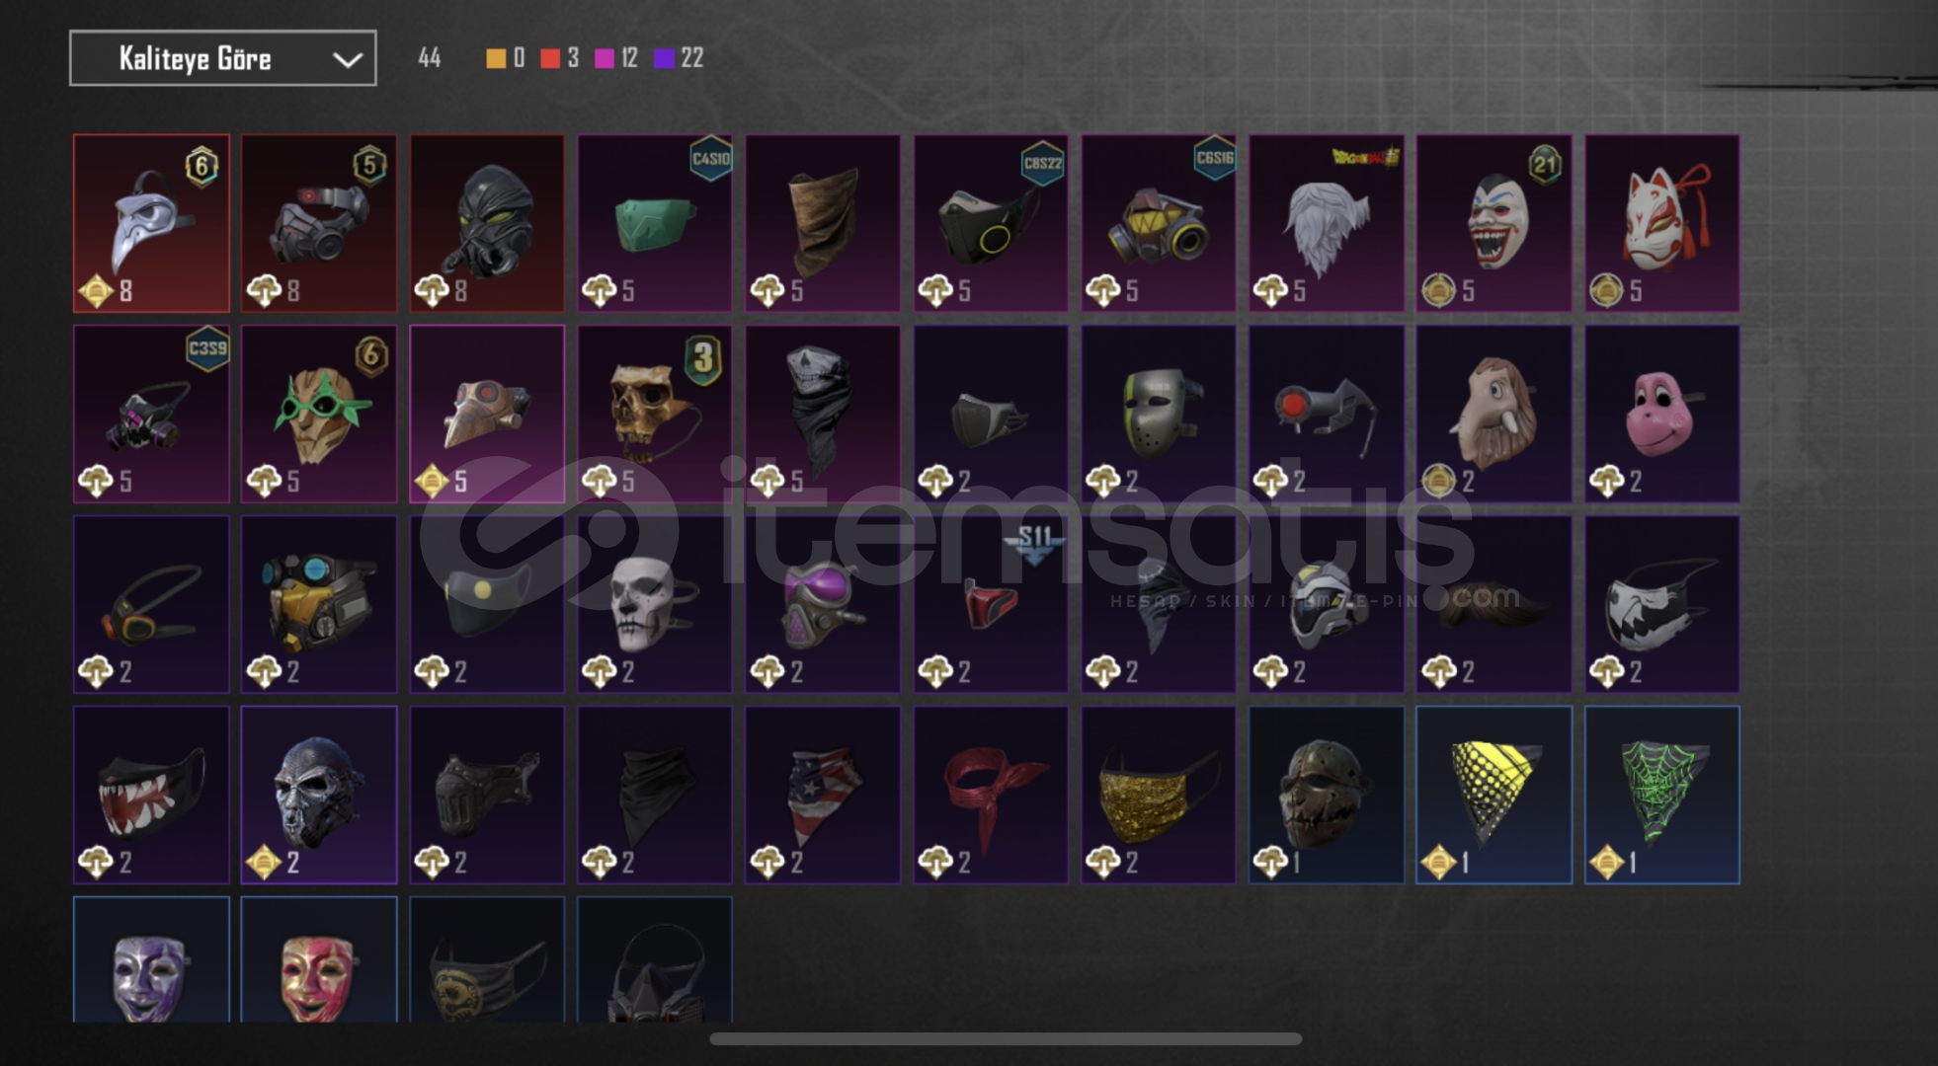
Task: Select the gold sequin face mask
Action: pos(1159,795)
